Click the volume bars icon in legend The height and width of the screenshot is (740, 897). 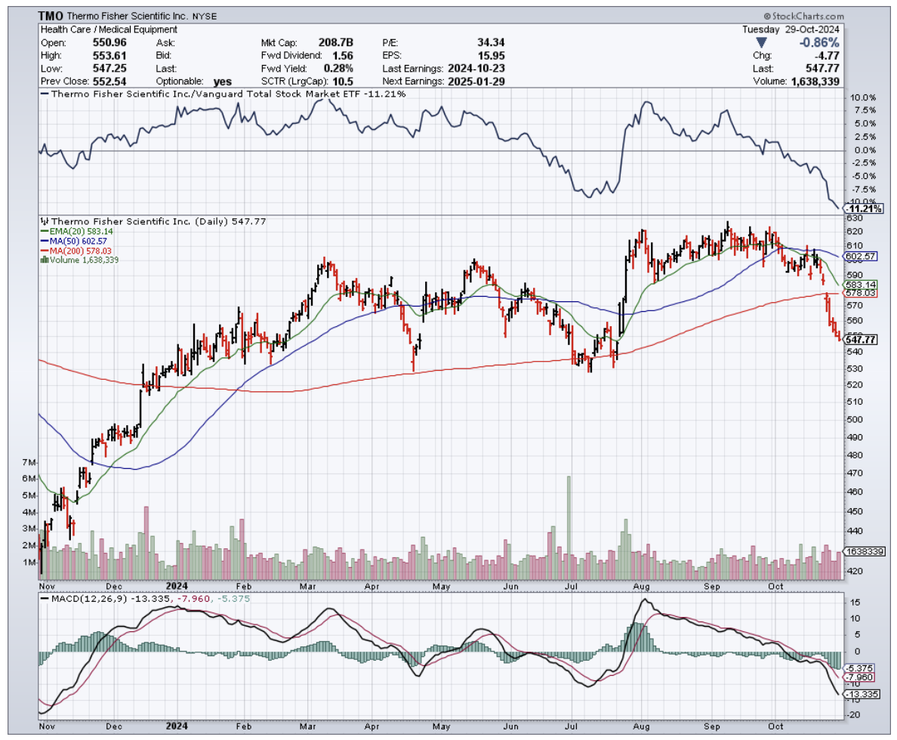click(x=43, y=260)
